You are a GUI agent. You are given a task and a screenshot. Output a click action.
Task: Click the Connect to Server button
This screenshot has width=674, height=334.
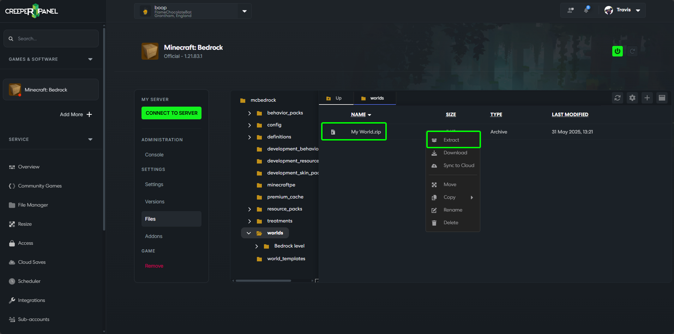point(171,113)
